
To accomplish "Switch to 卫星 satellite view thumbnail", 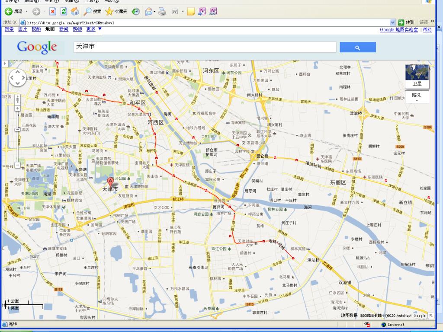I will coord(417,77).
